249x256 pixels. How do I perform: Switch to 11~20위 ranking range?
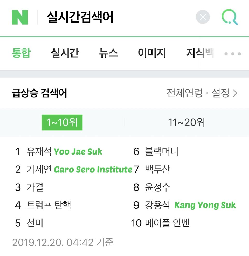pos(186,122)
